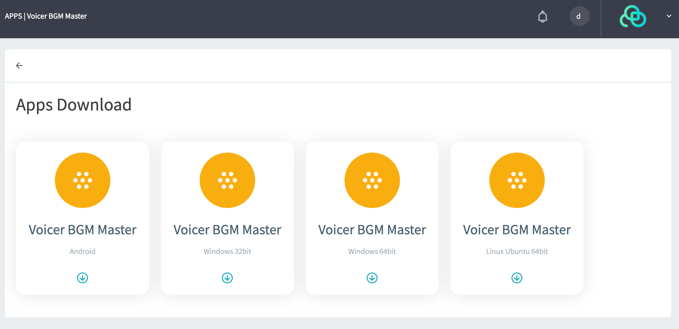This screenshot has height=329, width=679.
Task: Click the user avatar letter d
Action: pyautogui.click(x=579, y=16)
